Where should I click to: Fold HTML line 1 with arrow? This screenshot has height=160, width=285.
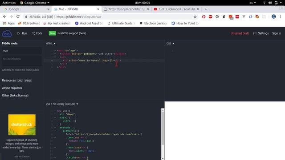click(x=55, y=50)
